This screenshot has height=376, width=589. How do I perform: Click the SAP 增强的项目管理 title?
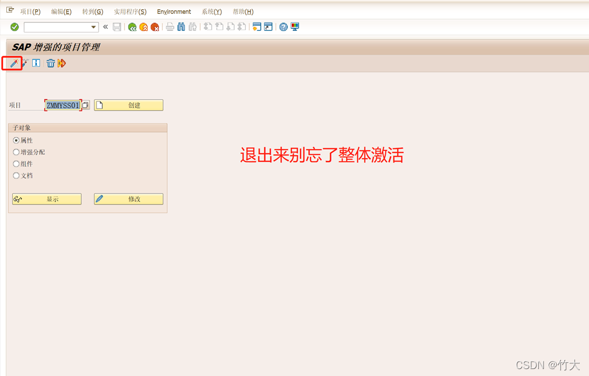point(56,47)
